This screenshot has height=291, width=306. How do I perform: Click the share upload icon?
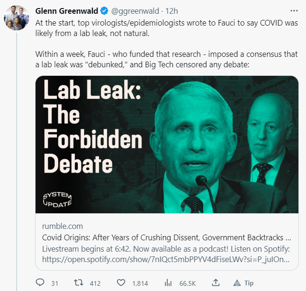(215, 283)
